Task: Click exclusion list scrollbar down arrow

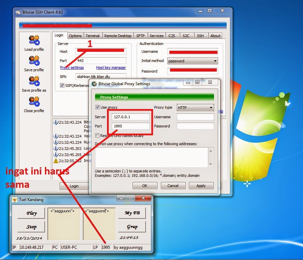Action: [211, 164]
